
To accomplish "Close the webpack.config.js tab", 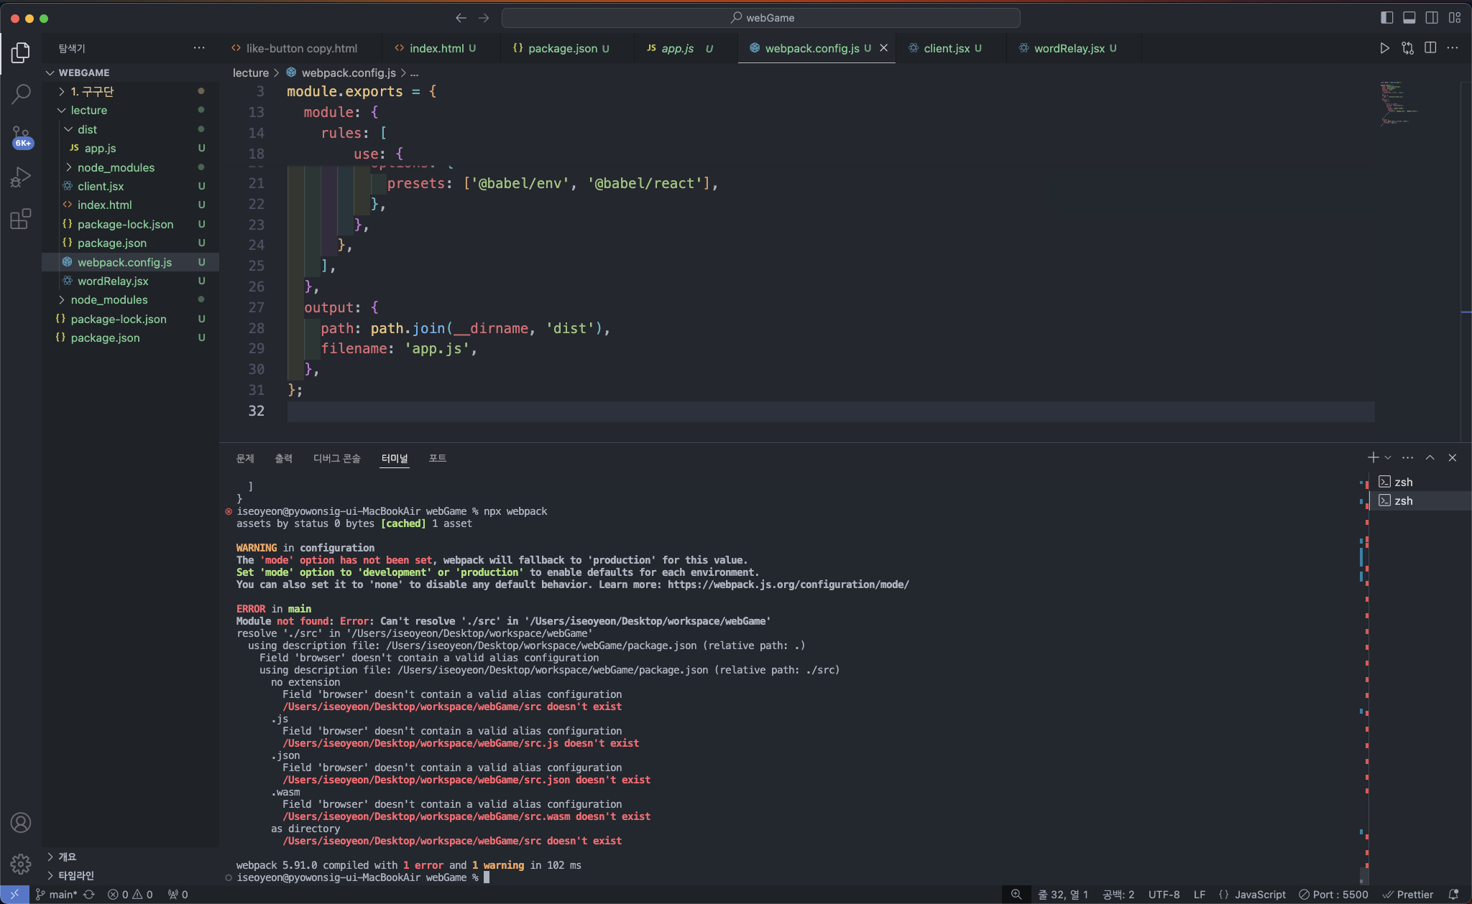I will click(884, 48).
